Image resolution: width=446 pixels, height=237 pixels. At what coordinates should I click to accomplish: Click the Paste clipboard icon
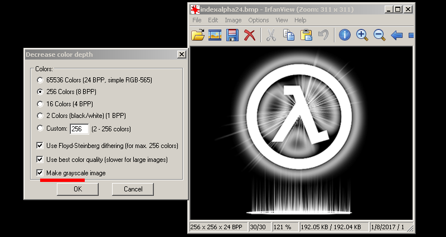coord(306,35)
